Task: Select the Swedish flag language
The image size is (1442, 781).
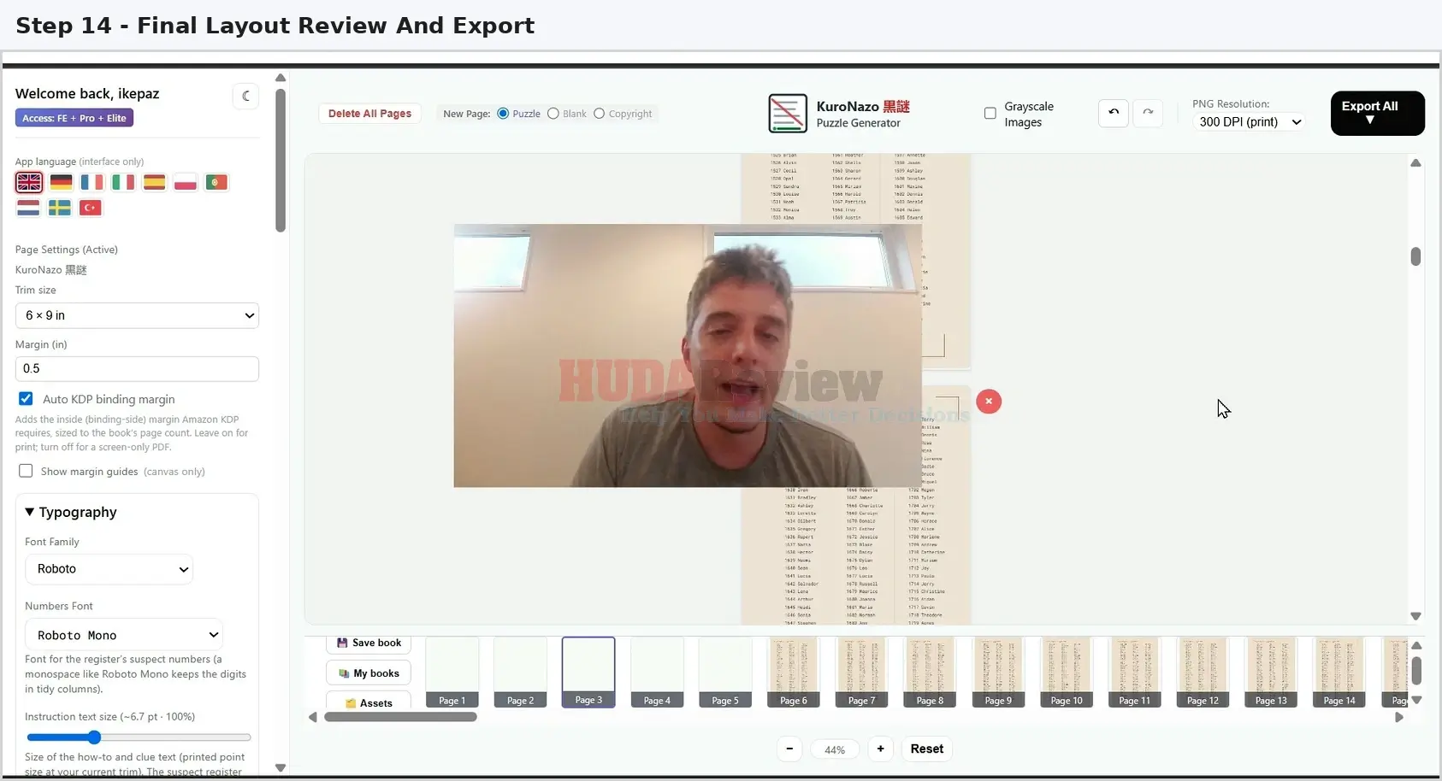Action: pos(60,208)
